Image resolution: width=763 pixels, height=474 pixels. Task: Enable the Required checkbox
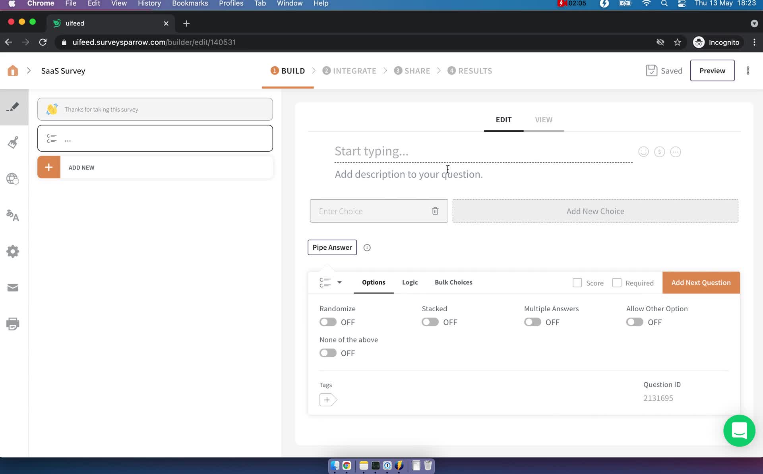(616, 282)
